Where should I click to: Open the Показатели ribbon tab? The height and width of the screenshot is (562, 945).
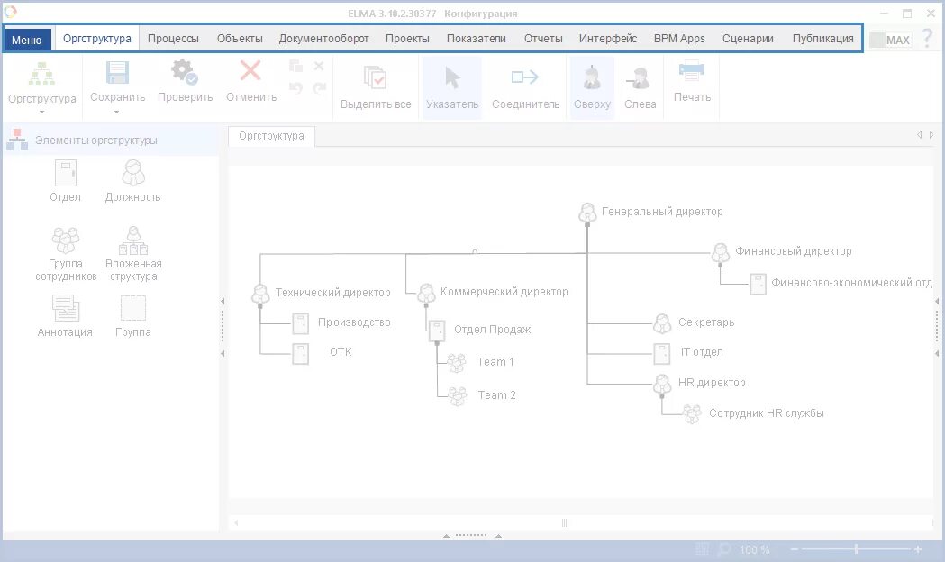(x=477, y=39)
